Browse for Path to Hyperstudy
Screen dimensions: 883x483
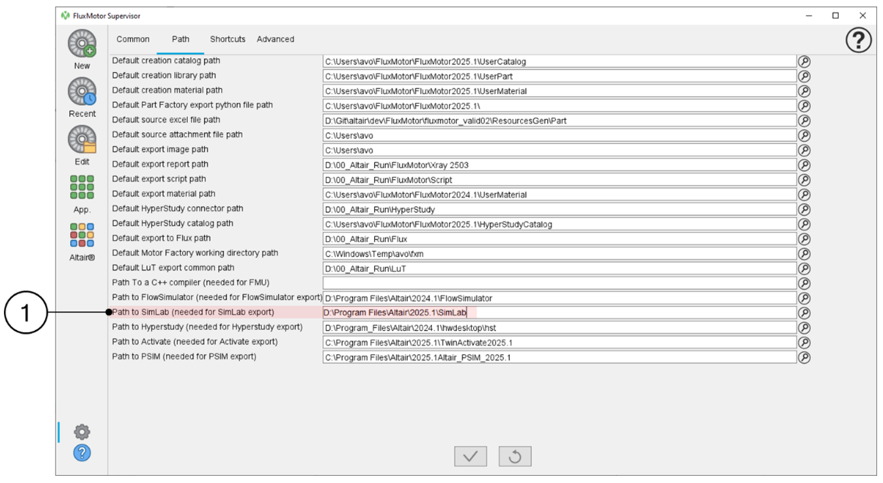click(x=804, y=328)
